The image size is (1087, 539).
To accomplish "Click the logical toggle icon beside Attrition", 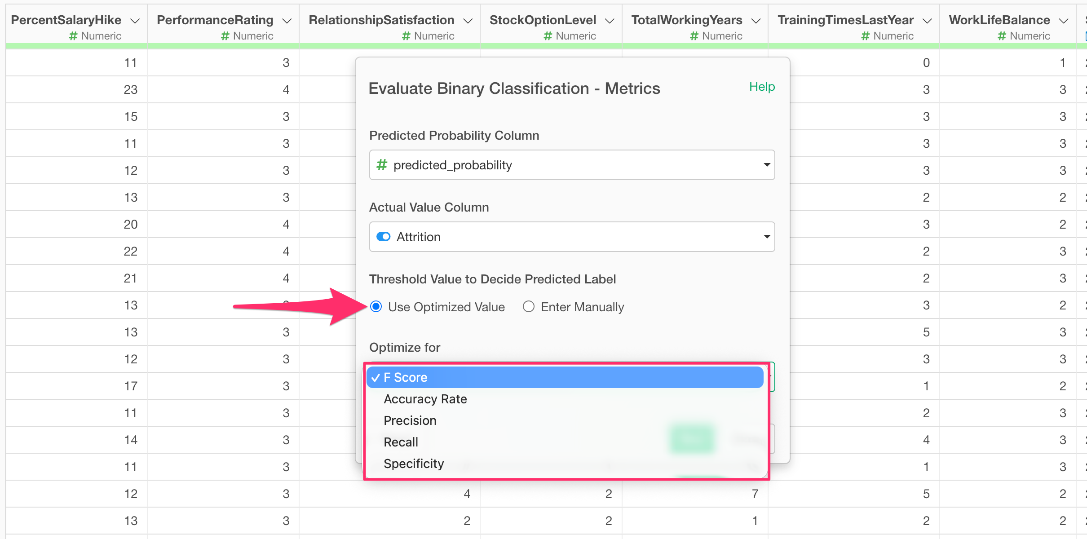I will [x=383, y=237].
